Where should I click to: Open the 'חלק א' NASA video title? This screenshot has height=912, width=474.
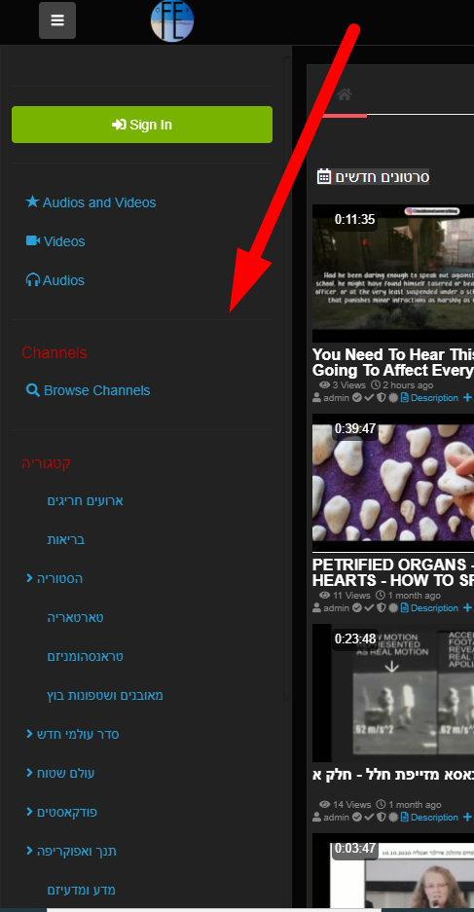393,776
